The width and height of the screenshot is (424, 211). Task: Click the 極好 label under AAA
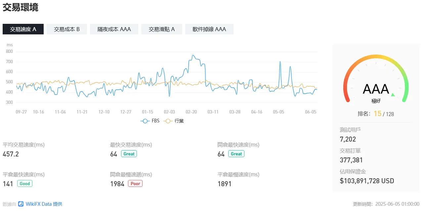(376, 101)
